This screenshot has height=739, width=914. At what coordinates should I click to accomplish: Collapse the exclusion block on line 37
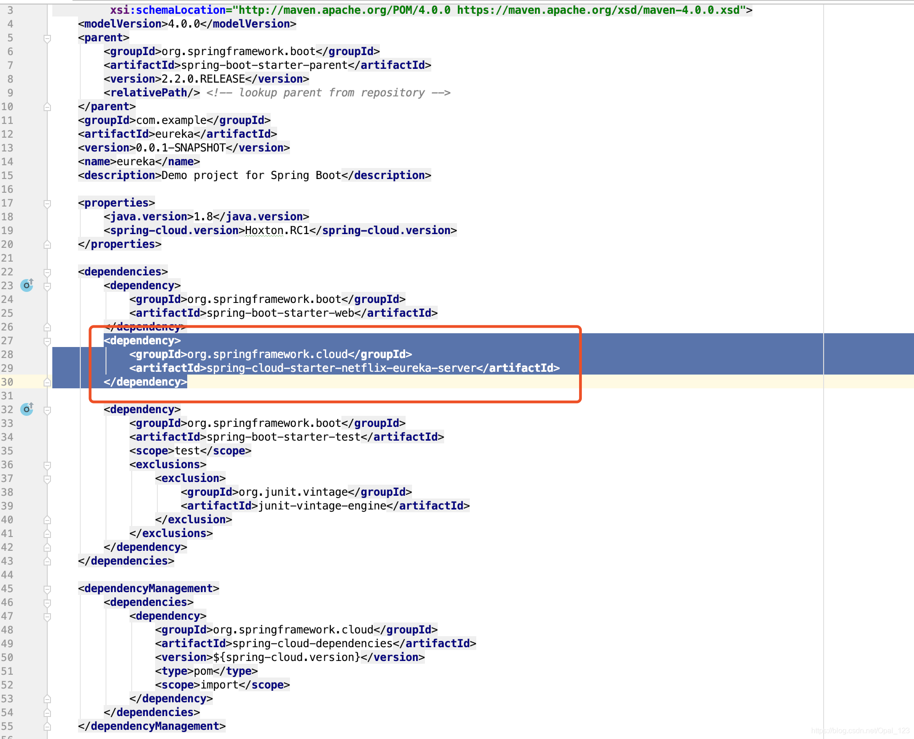(47, 479)
